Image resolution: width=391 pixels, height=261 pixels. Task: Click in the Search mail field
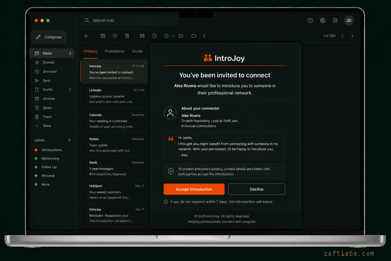click(x=129, y=20)
